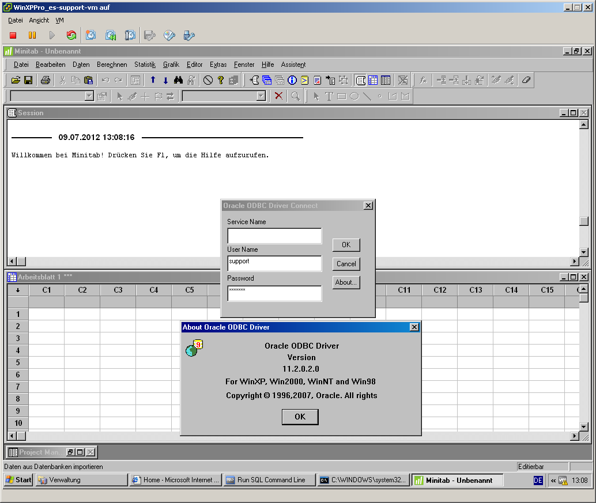Open the VM menu in the outer window
This screenshot has width=596, height=503.
60,21
